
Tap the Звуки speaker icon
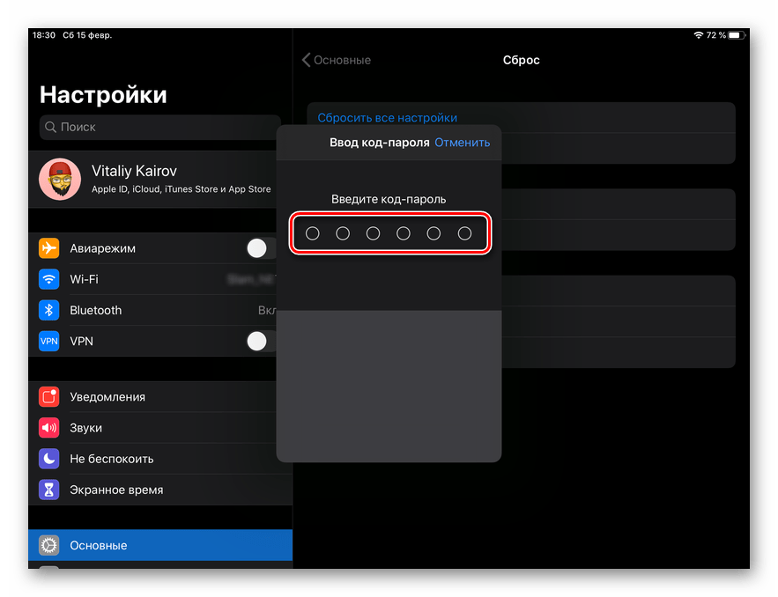pos(49,428)
